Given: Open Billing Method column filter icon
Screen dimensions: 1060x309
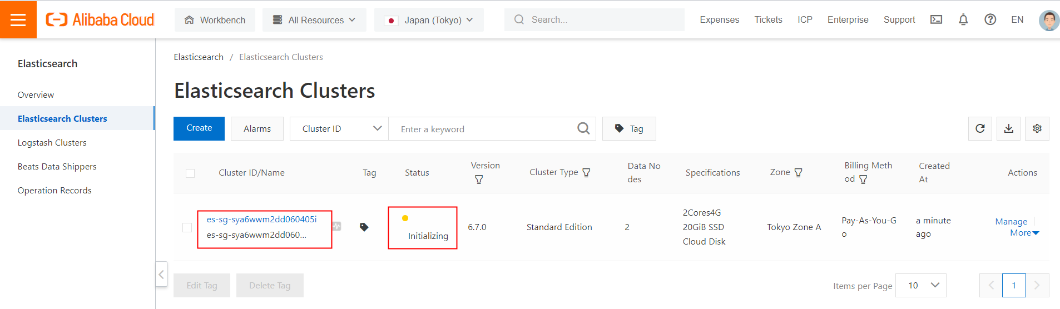Looking at the screenshot, I should (863, 180).
